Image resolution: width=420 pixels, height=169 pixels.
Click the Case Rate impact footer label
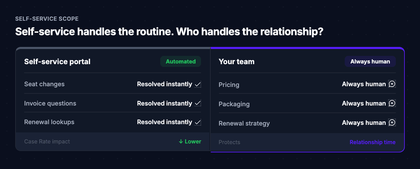point(47,141)
